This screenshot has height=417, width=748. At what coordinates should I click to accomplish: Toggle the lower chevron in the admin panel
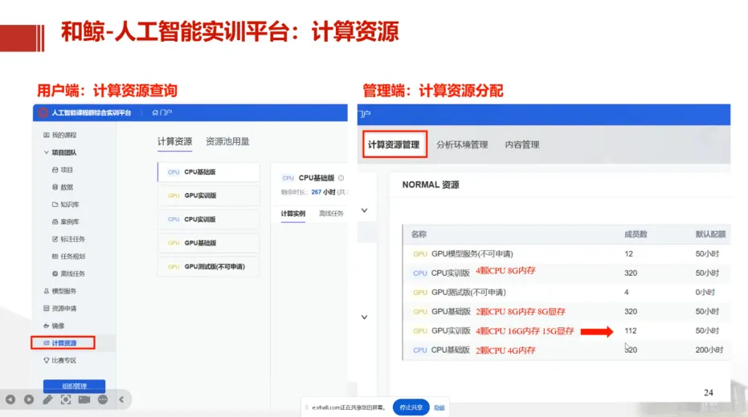click(365, 317)
